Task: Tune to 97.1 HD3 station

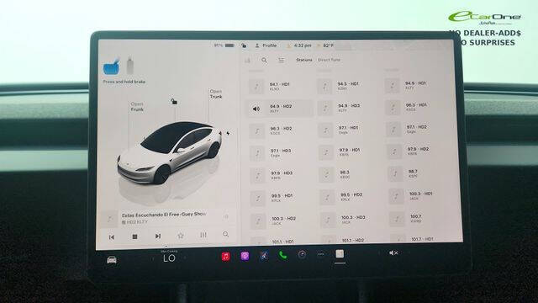Action: click(x=281, y=153)
